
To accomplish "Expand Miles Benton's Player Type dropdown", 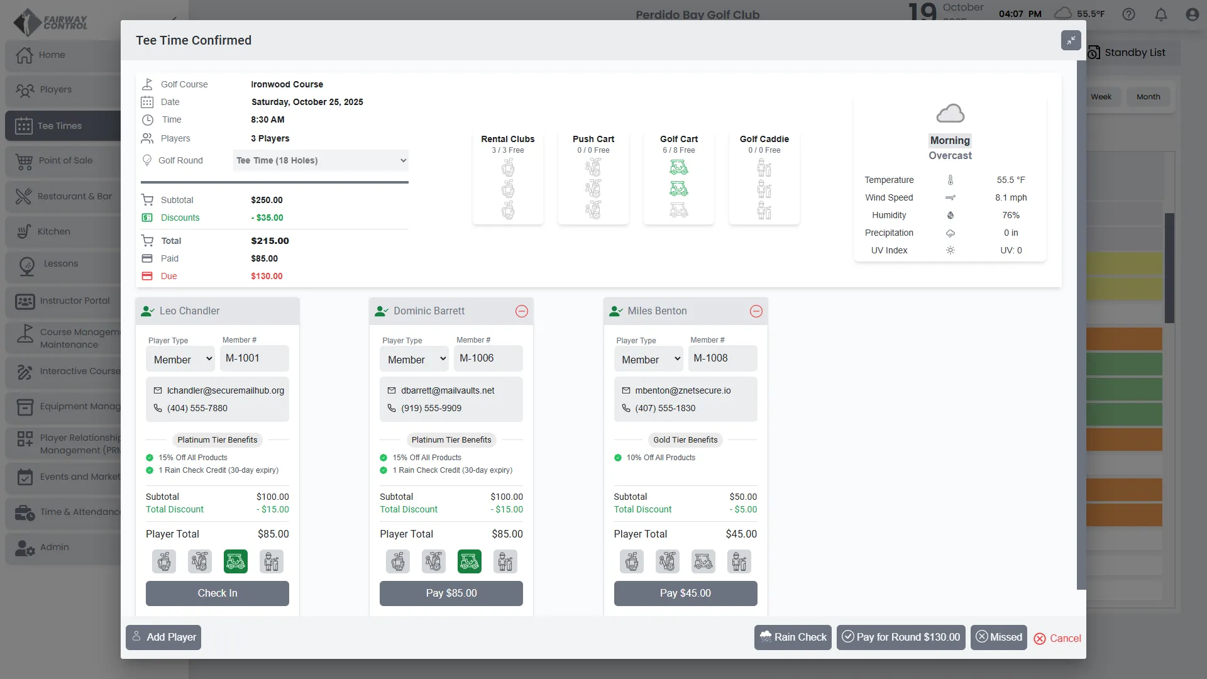I will pos(650,360).
